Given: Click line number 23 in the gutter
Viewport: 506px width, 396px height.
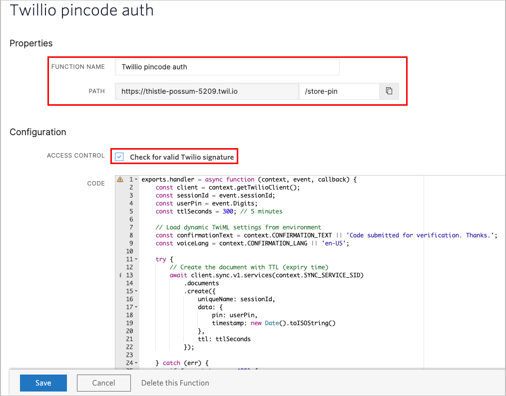Looking at the screenshot, I should (x=129, y=355).
